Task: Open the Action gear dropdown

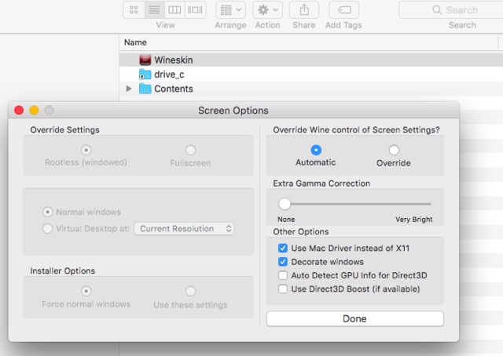Action: pos(267,10)
